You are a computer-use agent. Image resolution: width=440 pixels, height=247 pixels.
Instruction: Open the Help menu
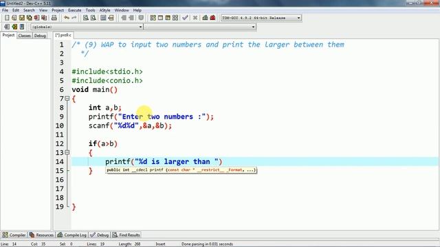pyautogui.click(x=137, y=10)
